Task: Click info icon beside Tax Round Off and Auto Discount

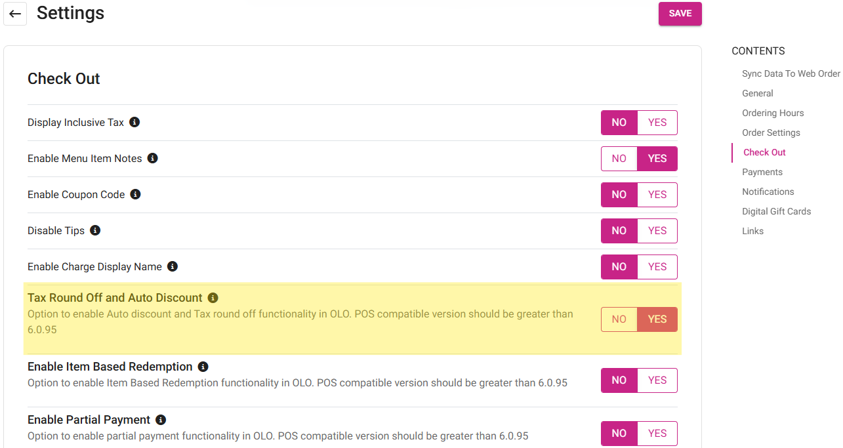Action: point(213,298)
